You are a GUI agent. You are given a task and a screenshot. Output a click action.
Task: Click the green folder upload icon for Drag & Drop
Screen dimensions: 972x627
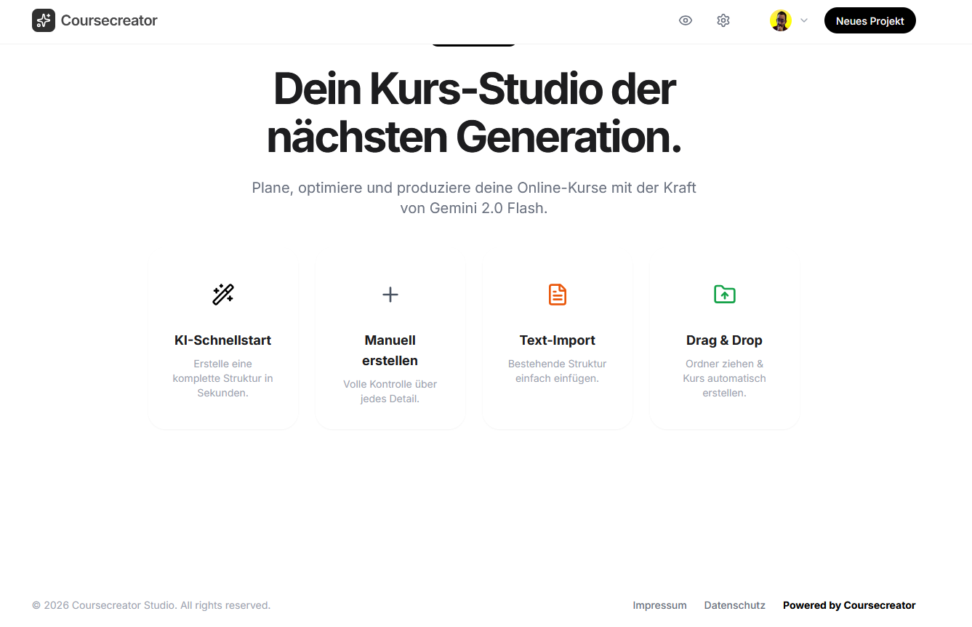point(724,294)
